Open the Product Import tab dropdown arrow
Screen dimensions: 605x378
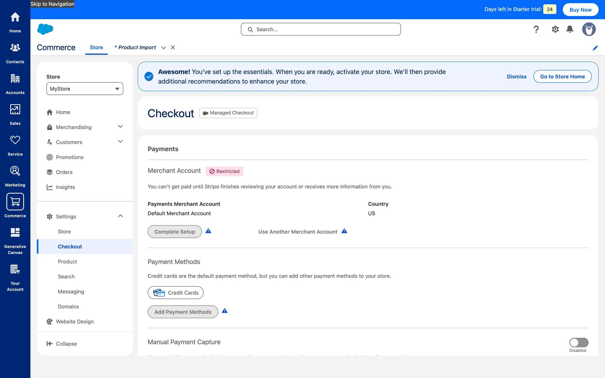[x=164, y=48]
